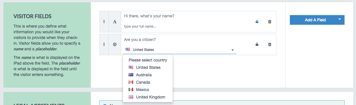Click the drag handle of name field

(x=104, y=22)
